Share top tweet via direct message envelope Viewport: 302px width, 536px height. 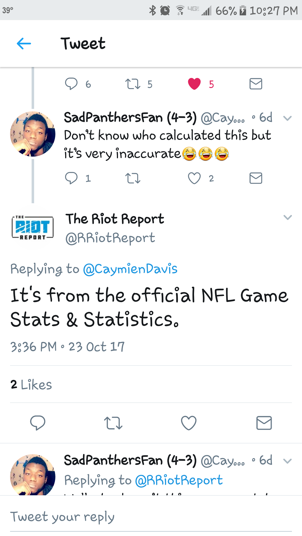[x=256, y=84]
